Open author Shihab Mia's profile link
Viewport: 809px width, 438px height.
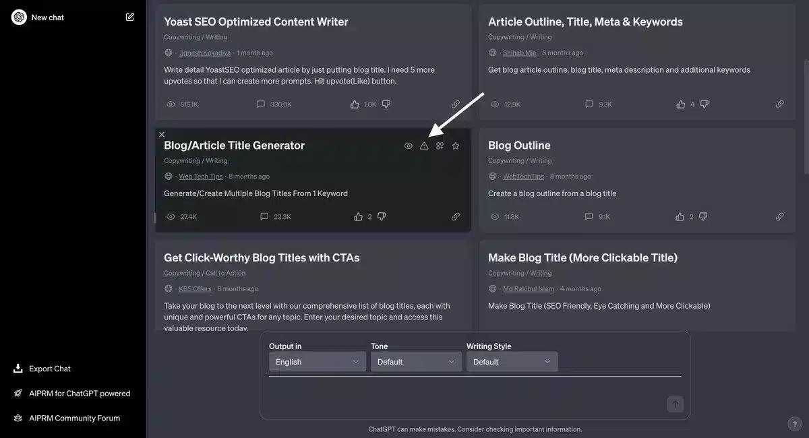click(520, 53)
